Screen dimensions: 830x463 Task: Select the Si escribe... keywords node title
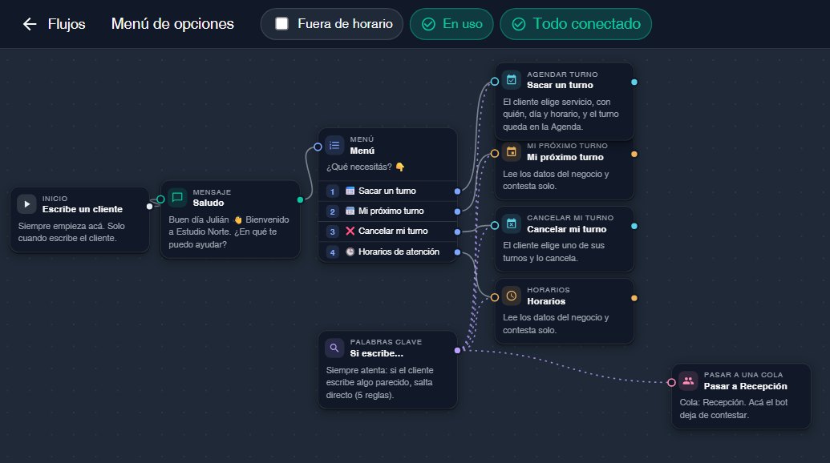click(376, 353)
